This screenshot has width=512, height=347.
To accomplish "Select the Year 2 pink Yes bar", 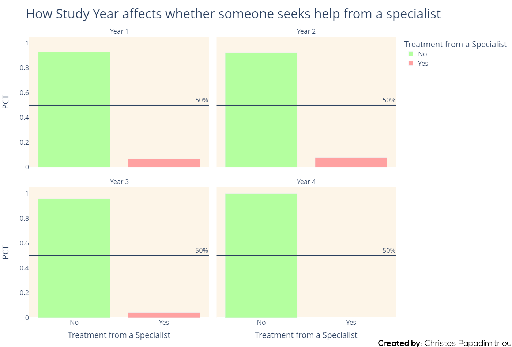I will [351, 163].
